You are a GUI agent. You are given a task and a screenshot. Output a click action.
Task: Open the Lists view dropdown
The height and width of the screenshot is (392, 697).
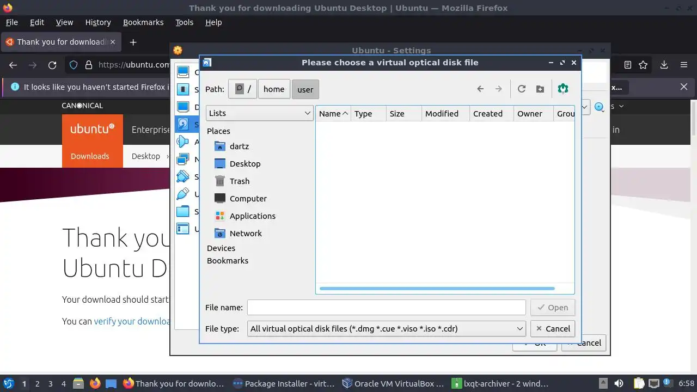(259, 113)
